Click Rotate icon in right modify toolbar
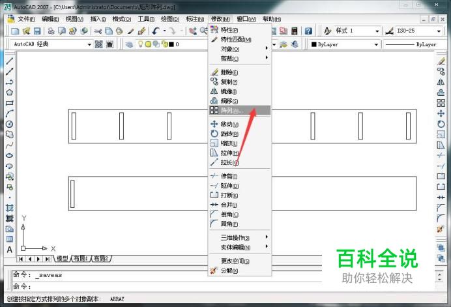Image resolution: width=451 pixels, height=307 pixels. click(x=441, y=124)
